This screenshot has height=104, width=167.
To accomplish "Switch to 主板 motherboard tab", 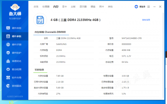I will tap(73, 7).
